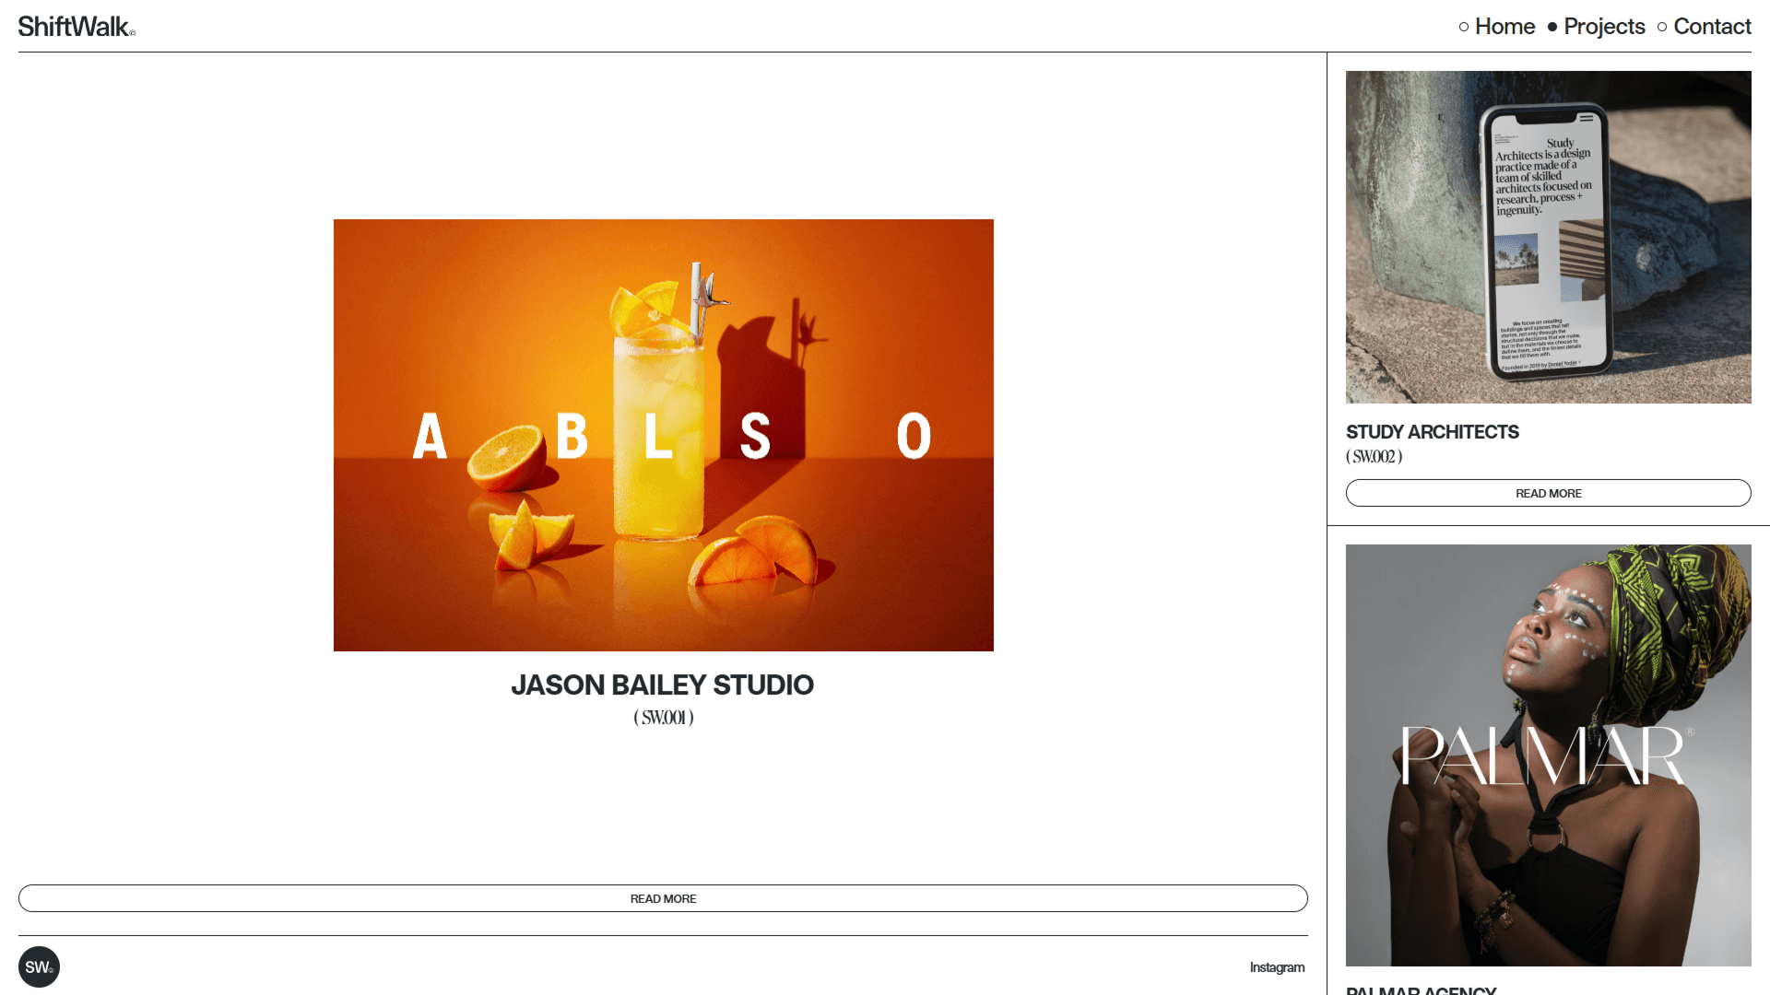
Task: Open the Contact page
Action: click(x=1712, y=26)
